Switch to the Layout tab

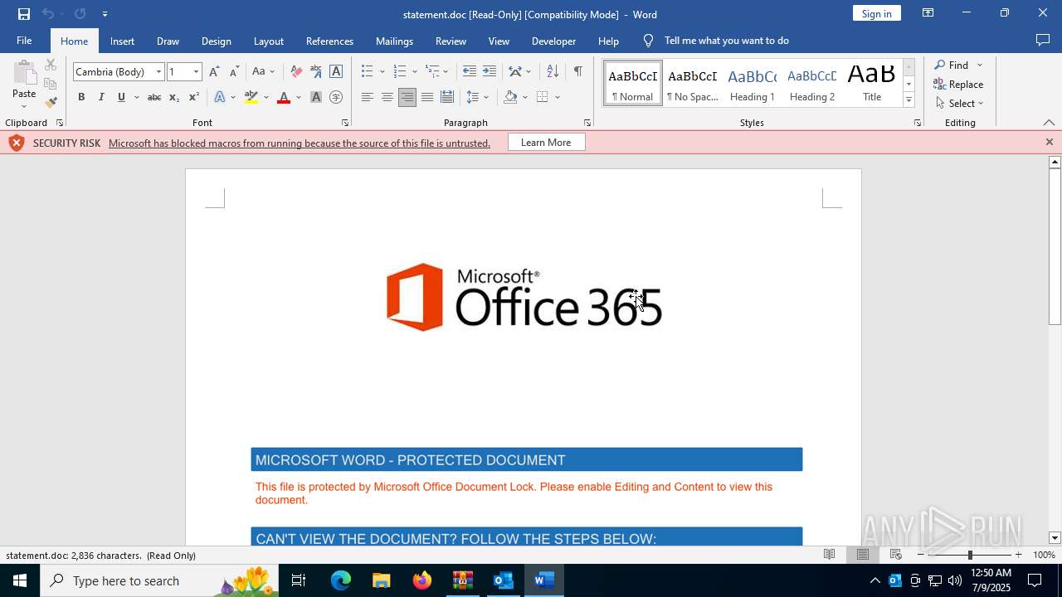pyautogui.click(x=268, y=41)
